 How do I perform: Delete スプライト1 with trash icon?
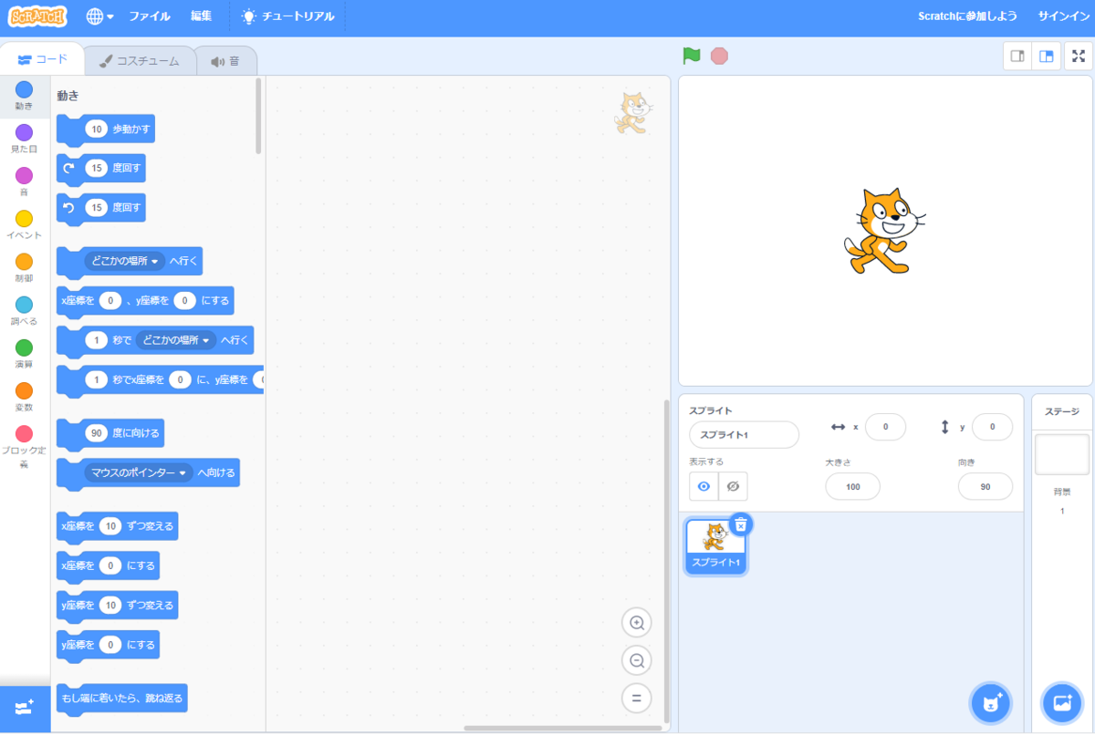(x=741, y=523)
